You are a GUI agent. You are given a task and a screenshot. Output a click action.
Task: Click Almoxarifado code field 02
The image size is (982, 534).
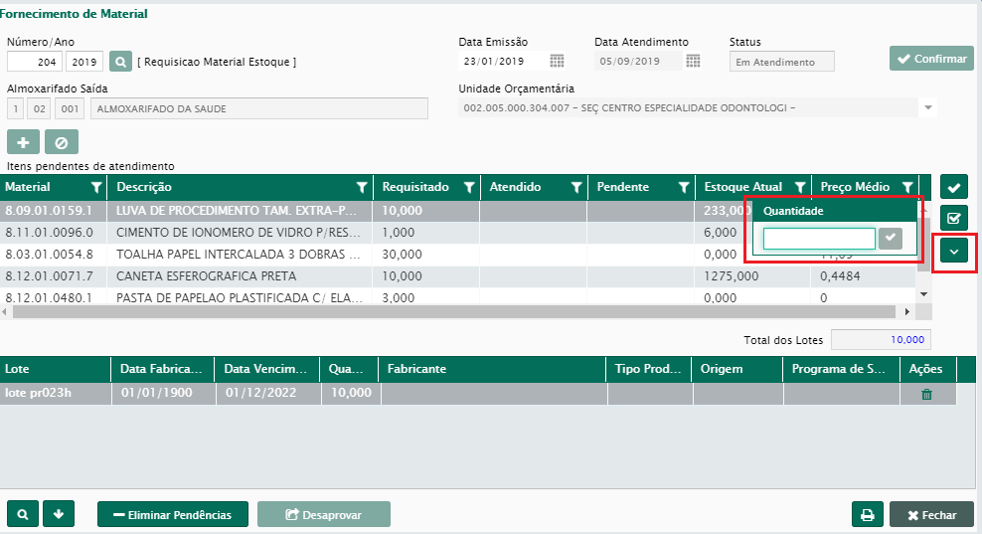tap(40, 108)
